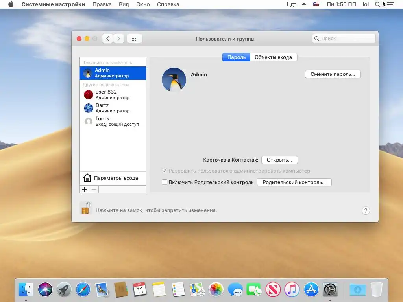Image resolution: width=403 pixels, height=302 pixels.
Task: Minimize window with yellow button
Action: tap(87, 39)
